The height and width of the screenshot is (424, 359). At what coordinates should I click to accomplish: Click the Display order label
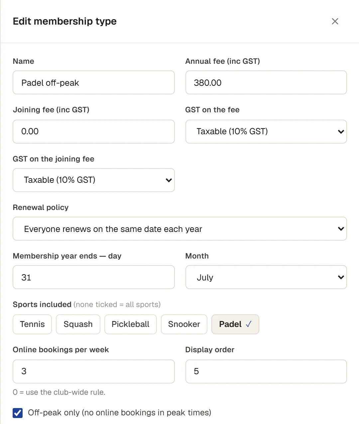point(210,350)
